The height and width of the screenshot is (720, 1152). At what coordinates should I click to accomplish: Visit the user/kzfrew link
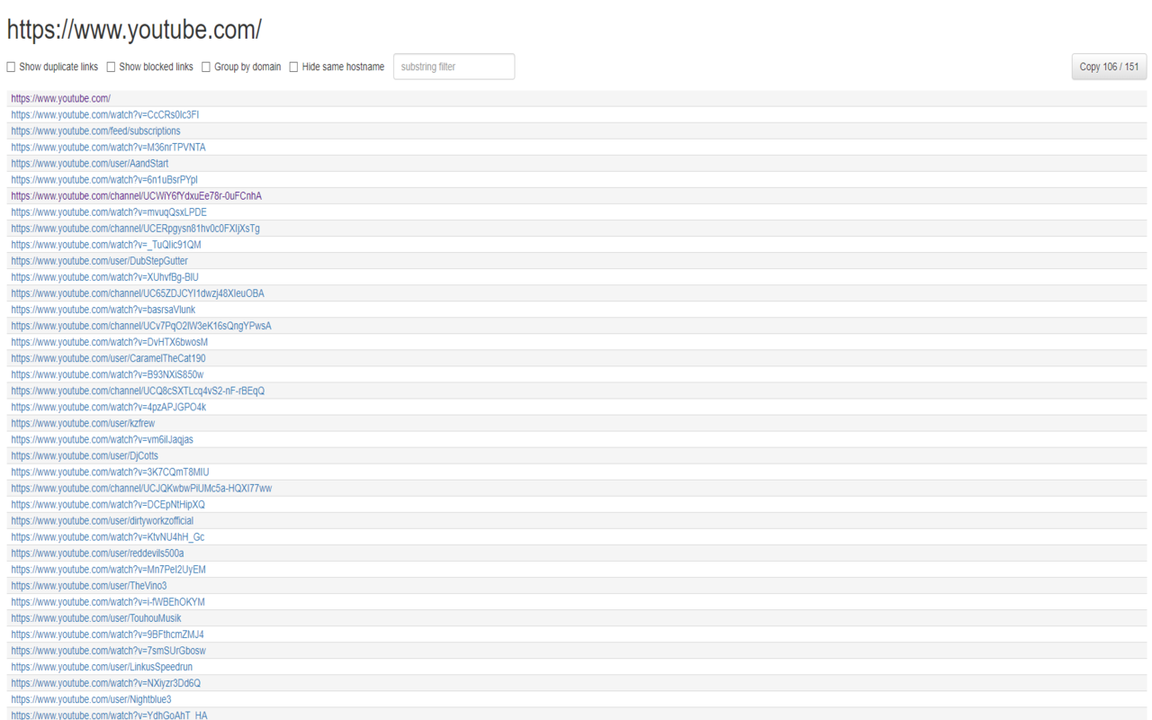83,423
